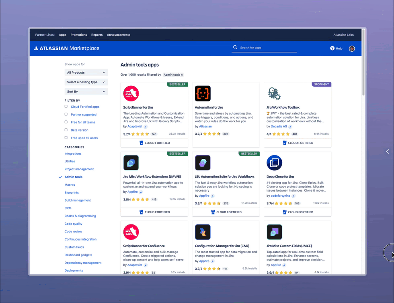Click star rating of Deep Clone for Jira

(x=283, y=203)
